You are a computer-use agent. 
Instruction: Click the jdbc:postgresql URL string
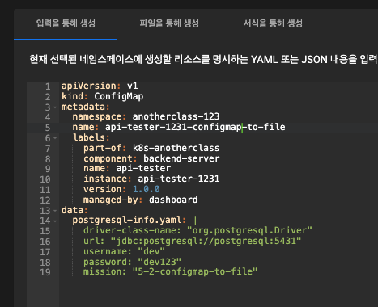[x=206, y=241]
